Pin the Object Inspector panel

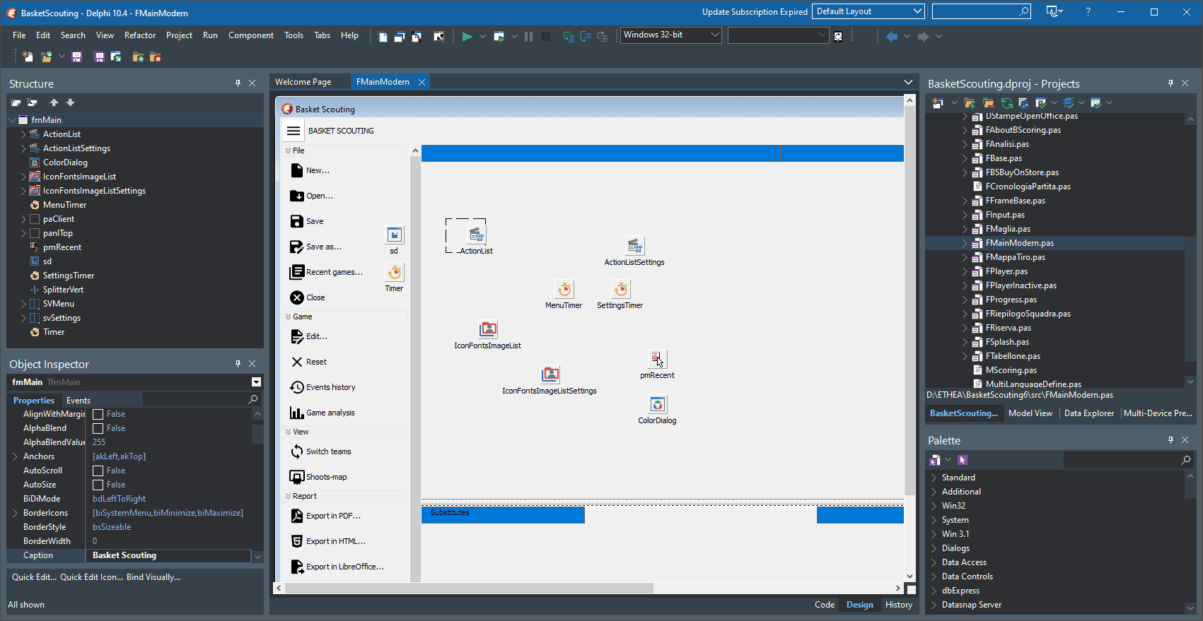click(238, 364)
